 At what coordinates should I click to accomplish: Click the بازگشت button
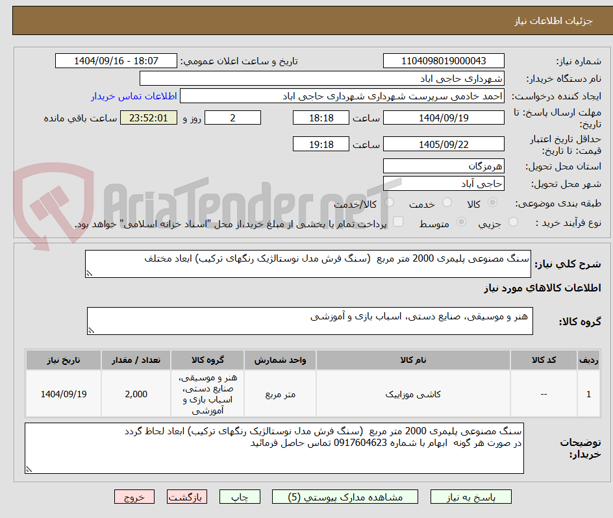[187, 497]
